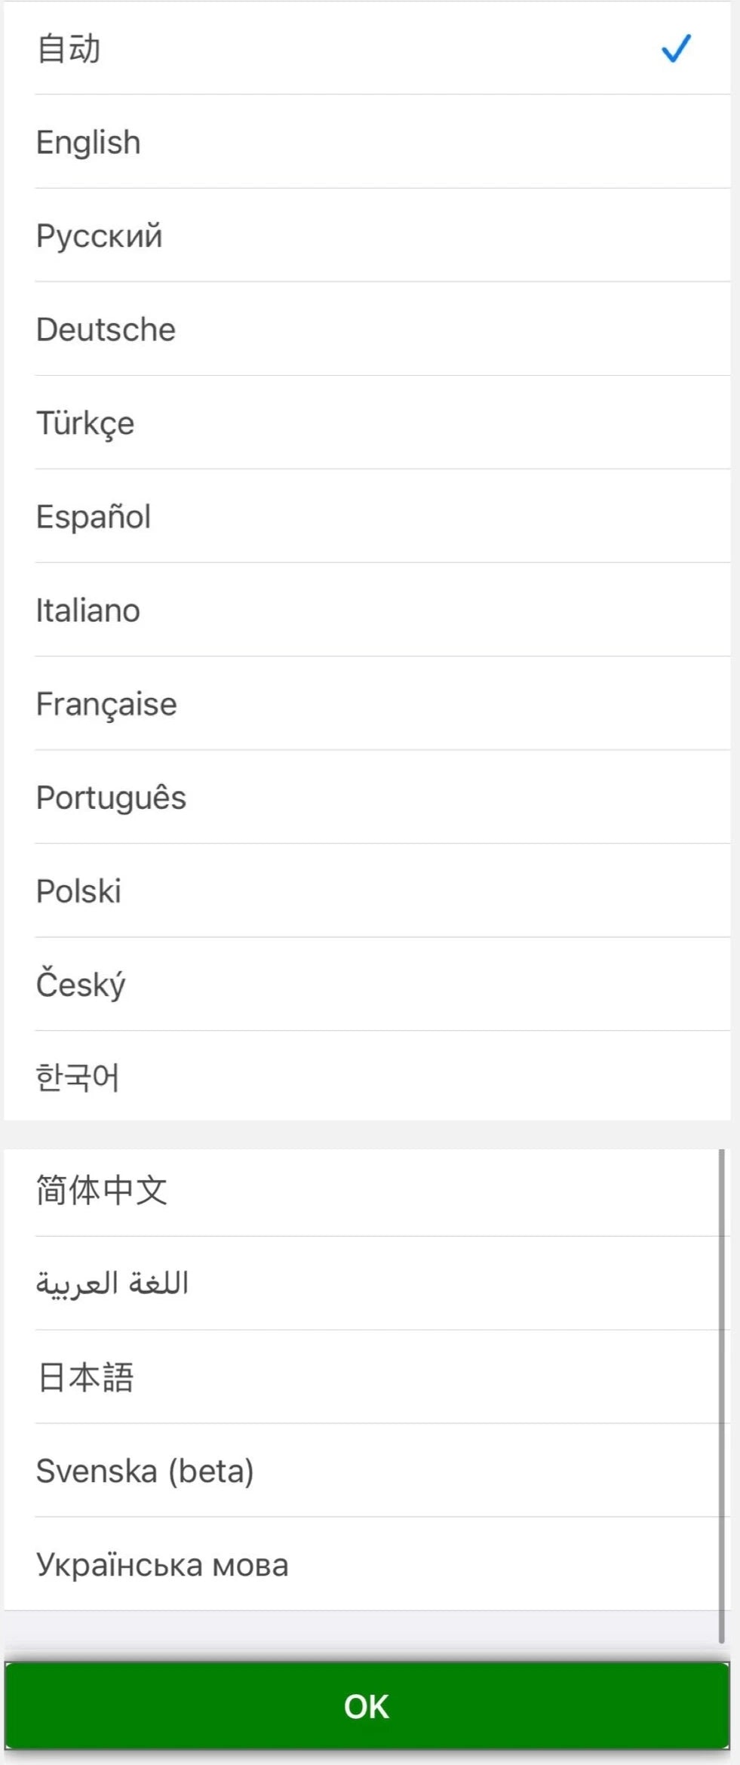Viewport: 740px width, 1765px height.
Task: Select the Türkçe language entry
Action: coord(85,423)
